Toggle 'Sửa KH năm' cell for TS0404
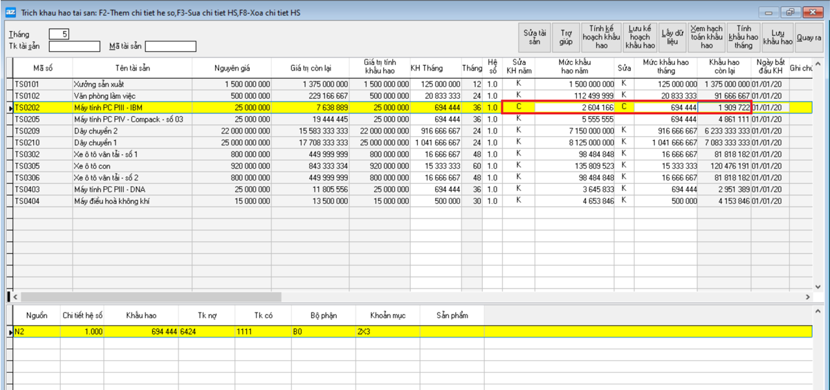 (518, 201)
